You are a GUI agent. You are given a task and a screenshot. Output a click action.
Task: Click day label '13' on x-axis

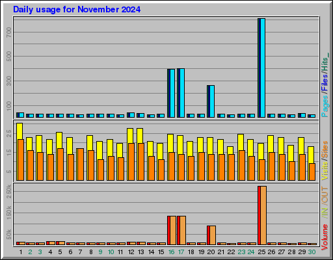pyautogui.click(x=141, y=252)
